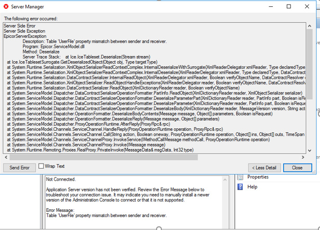Minimize the Server Manager dialog
This screenshot has width=320, height=230.
pyautogui.click(x=271, y=7)
